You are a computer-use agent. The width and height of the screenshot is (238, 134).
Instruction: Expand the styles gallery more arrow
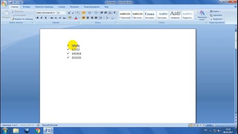196,18
